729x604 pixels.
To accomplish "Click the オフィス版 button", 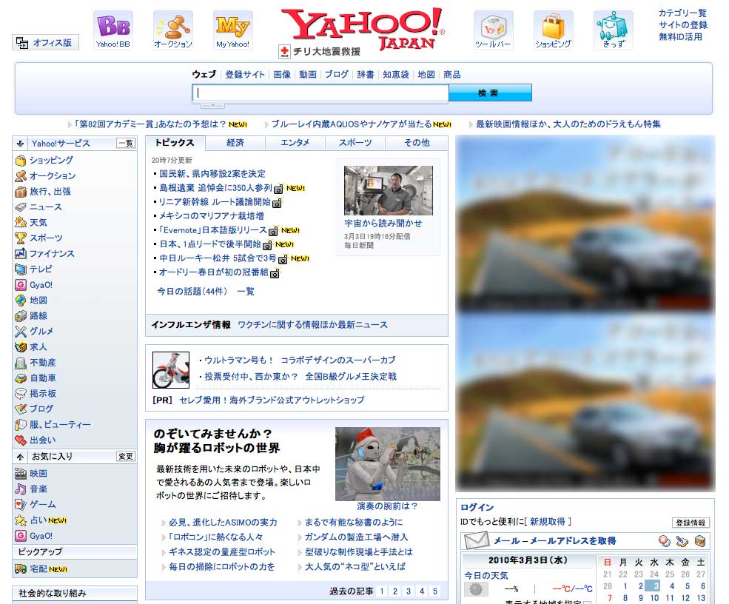I will pyautogui.click(x=46, y=42).
